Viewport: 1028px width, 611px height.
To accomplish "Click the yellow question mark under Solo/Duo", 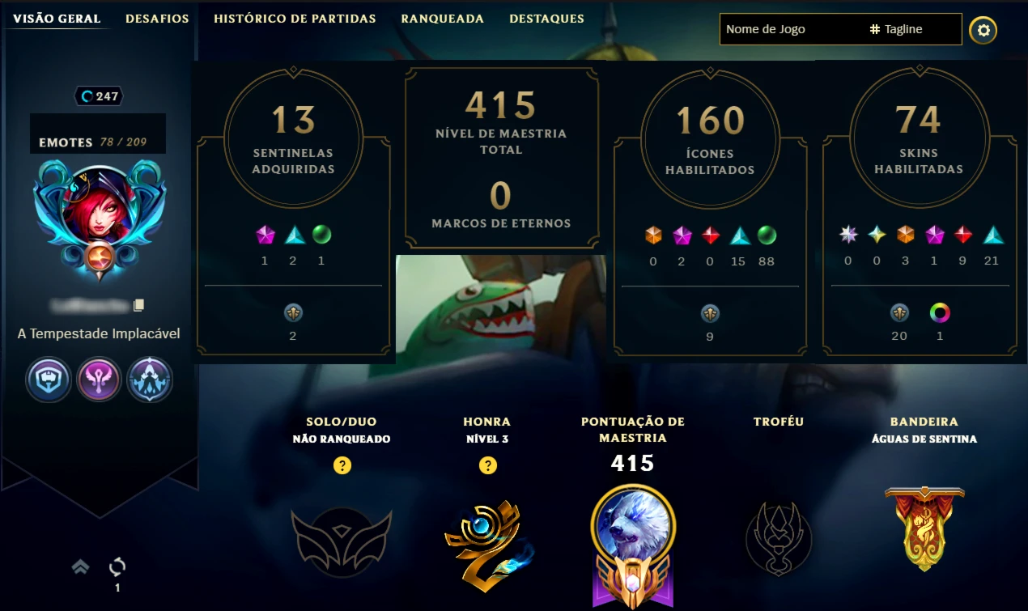I will pyautogui.click(x=342, y=465).
